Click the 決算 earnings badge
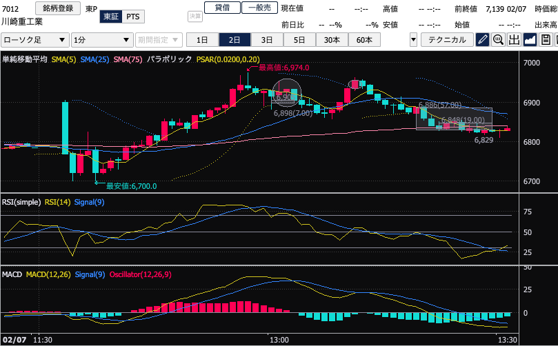Viewport: 558px width, 346px height. (195, 15)
